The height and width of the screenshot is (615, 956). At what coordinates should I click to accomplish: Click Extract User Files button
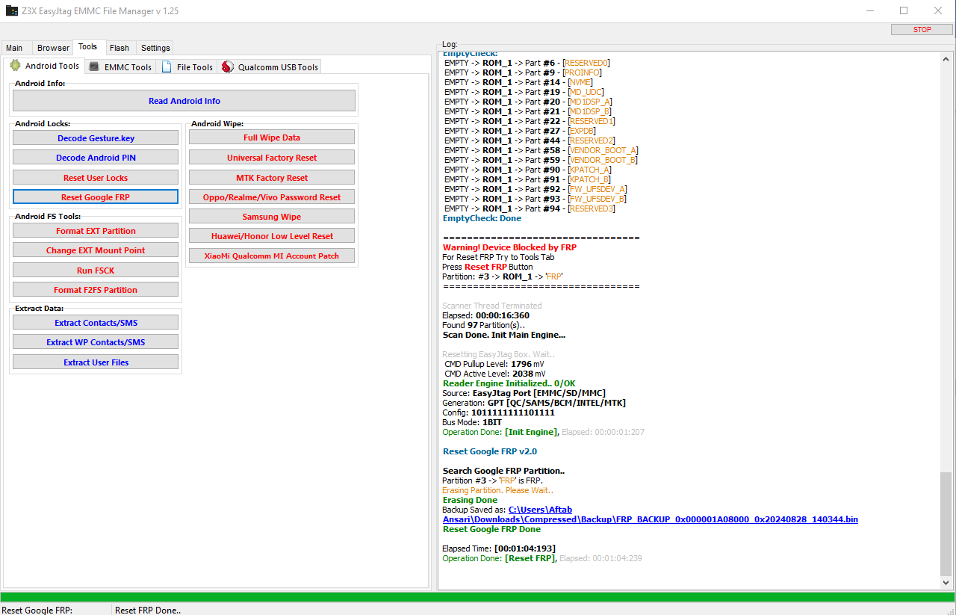coord(96,362)
